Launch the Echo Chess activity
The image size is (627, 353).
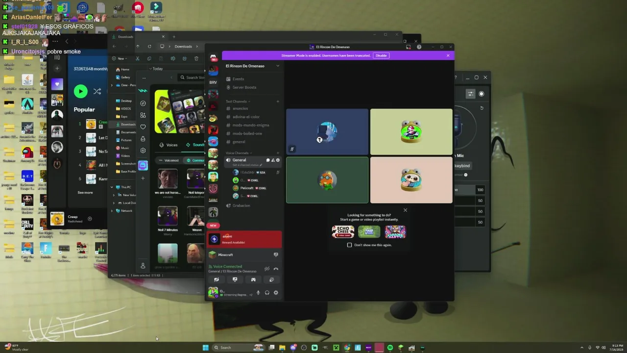click(x=343, y=232)
